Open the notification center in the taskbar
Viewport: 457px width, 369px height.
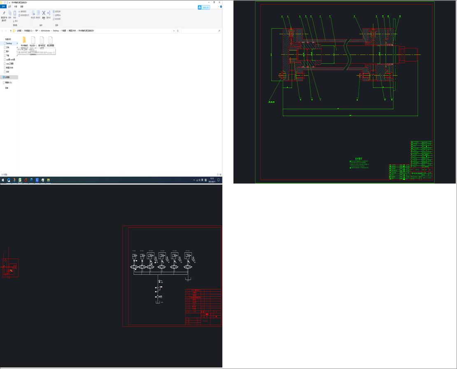click(219, 180)
